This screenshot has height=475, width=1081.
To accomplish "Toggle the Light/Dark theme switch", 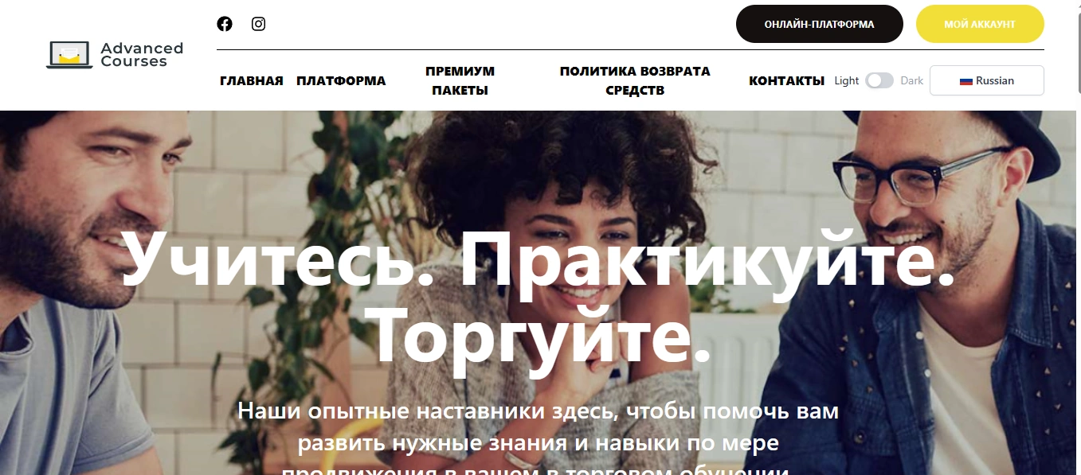I will point(879,80).
